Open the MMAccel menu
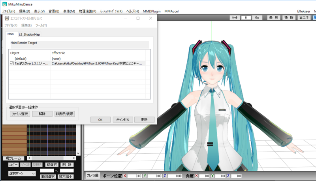This screenshot has width=316, height=181. pyautogui.click(x=171, y=11)
